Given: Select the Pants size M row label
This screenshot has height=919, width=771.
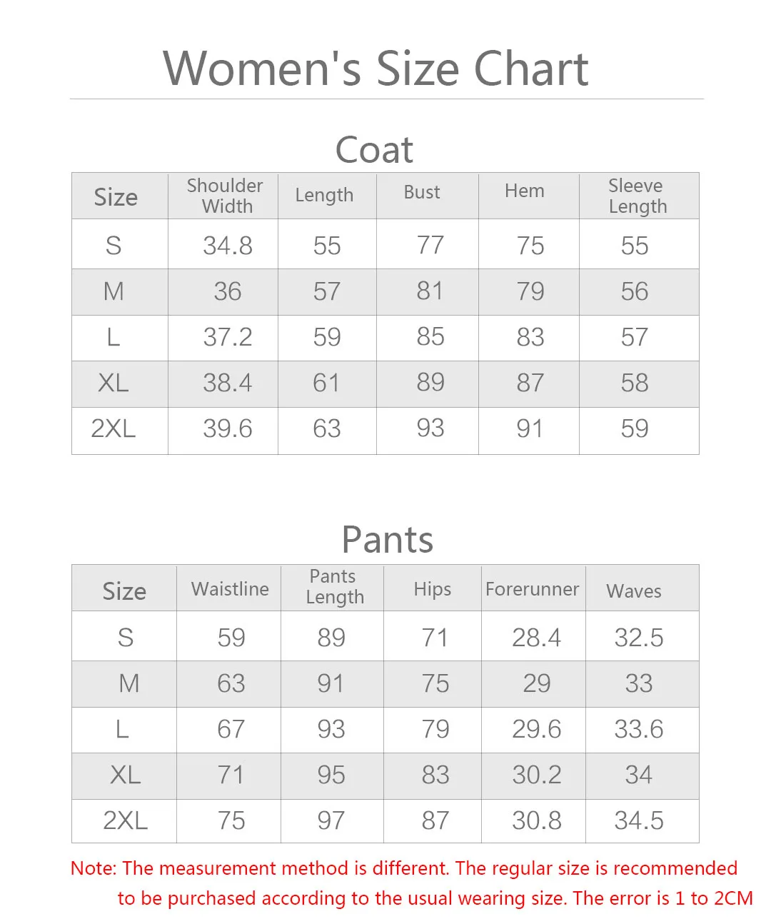Looking at the screenshot, I should (x=128, y=683).
